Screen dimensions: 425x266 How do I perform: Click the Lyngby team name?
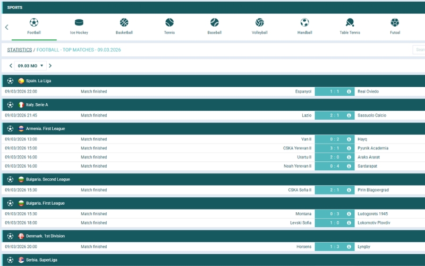(x=364, y=247)
